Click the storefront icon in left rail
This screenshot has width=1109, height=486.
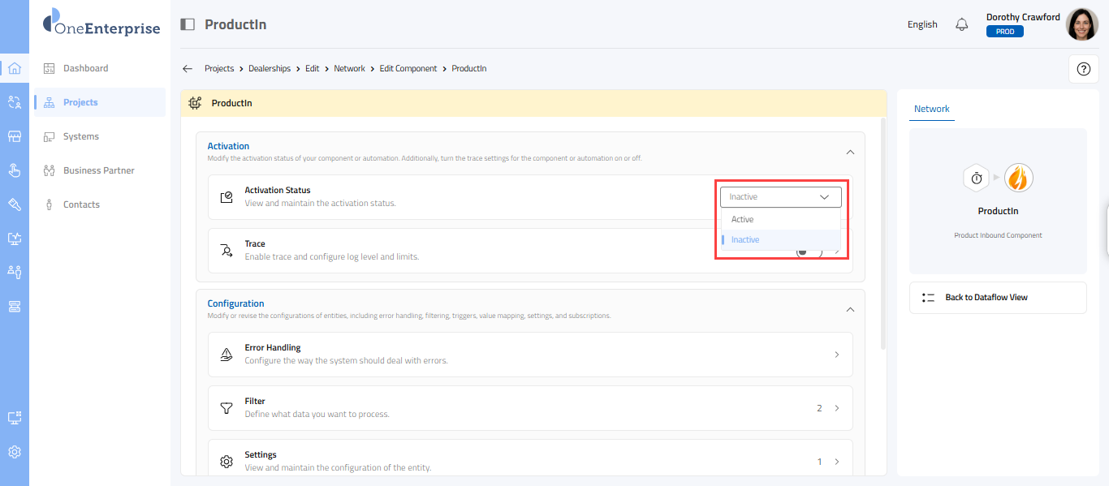[14, 136]
